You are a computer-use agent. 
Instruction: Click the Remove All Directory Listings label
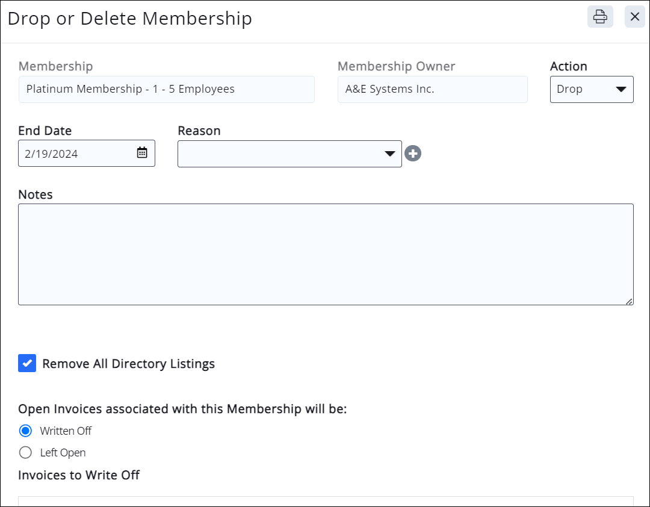point(128,364)
